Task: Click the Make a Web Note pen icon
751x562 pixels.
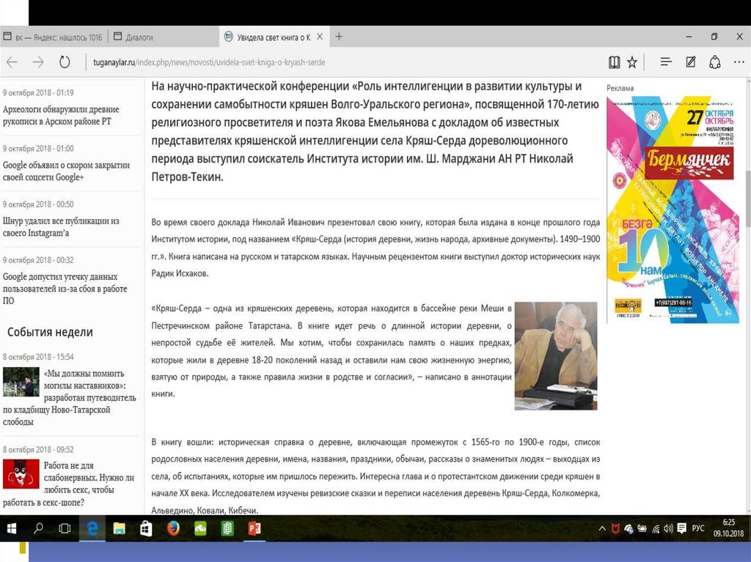Action: 691,62
